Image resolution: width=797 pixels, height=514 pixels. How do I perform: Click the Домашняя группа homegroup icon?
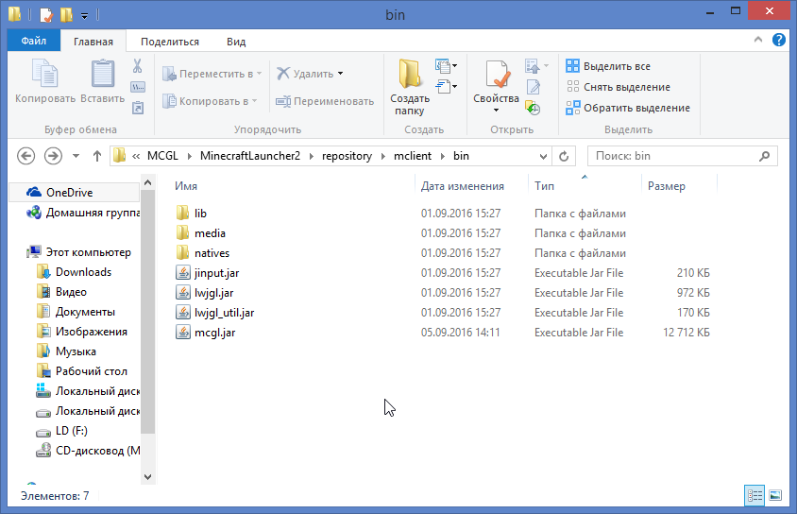tap(34, 212)
